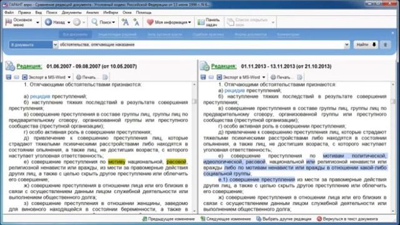Print the 2007 edition with Печать
400x225 pixels.
[87, 77]
